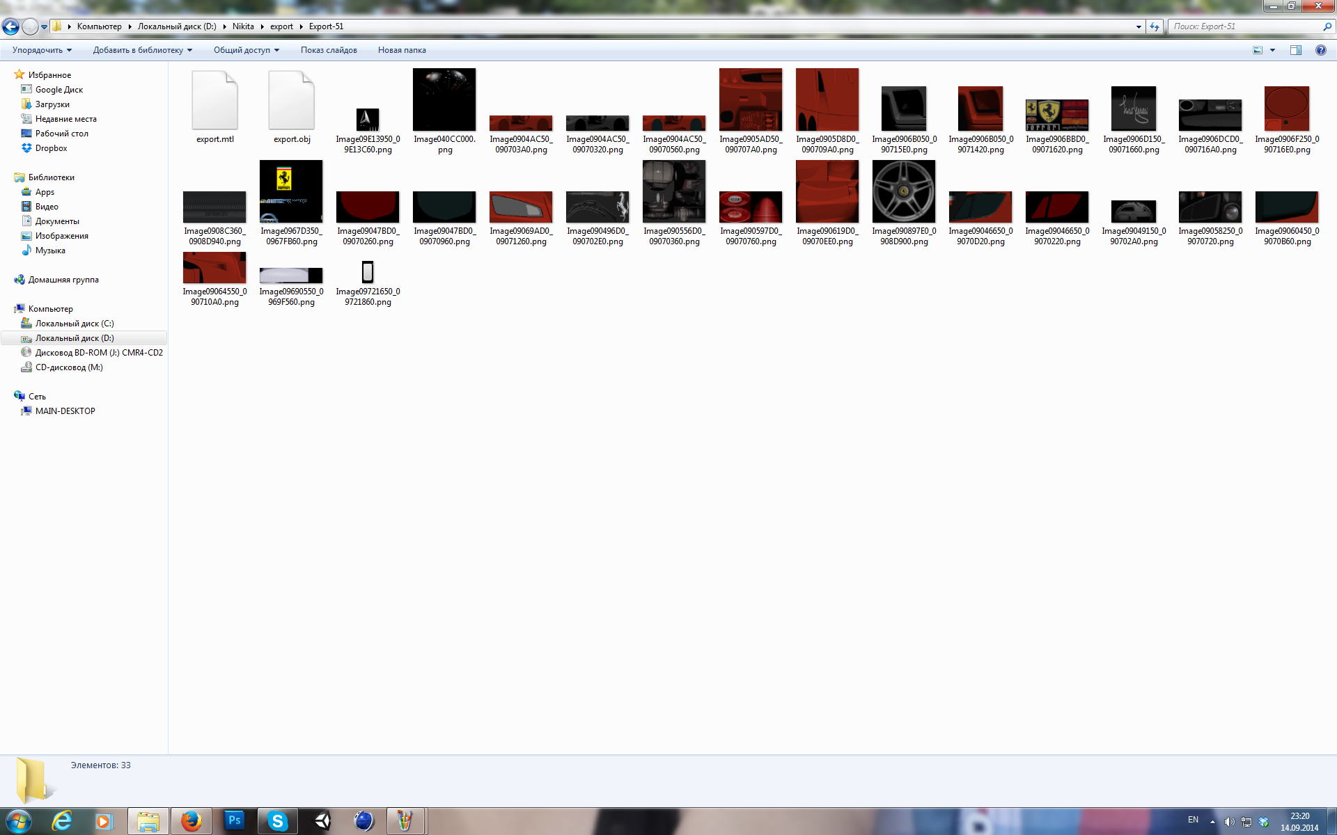The height and width of the screenshot is (835, 1337).
Task: Open the clock showing 23:20
Action: [x=1299, y=822]
